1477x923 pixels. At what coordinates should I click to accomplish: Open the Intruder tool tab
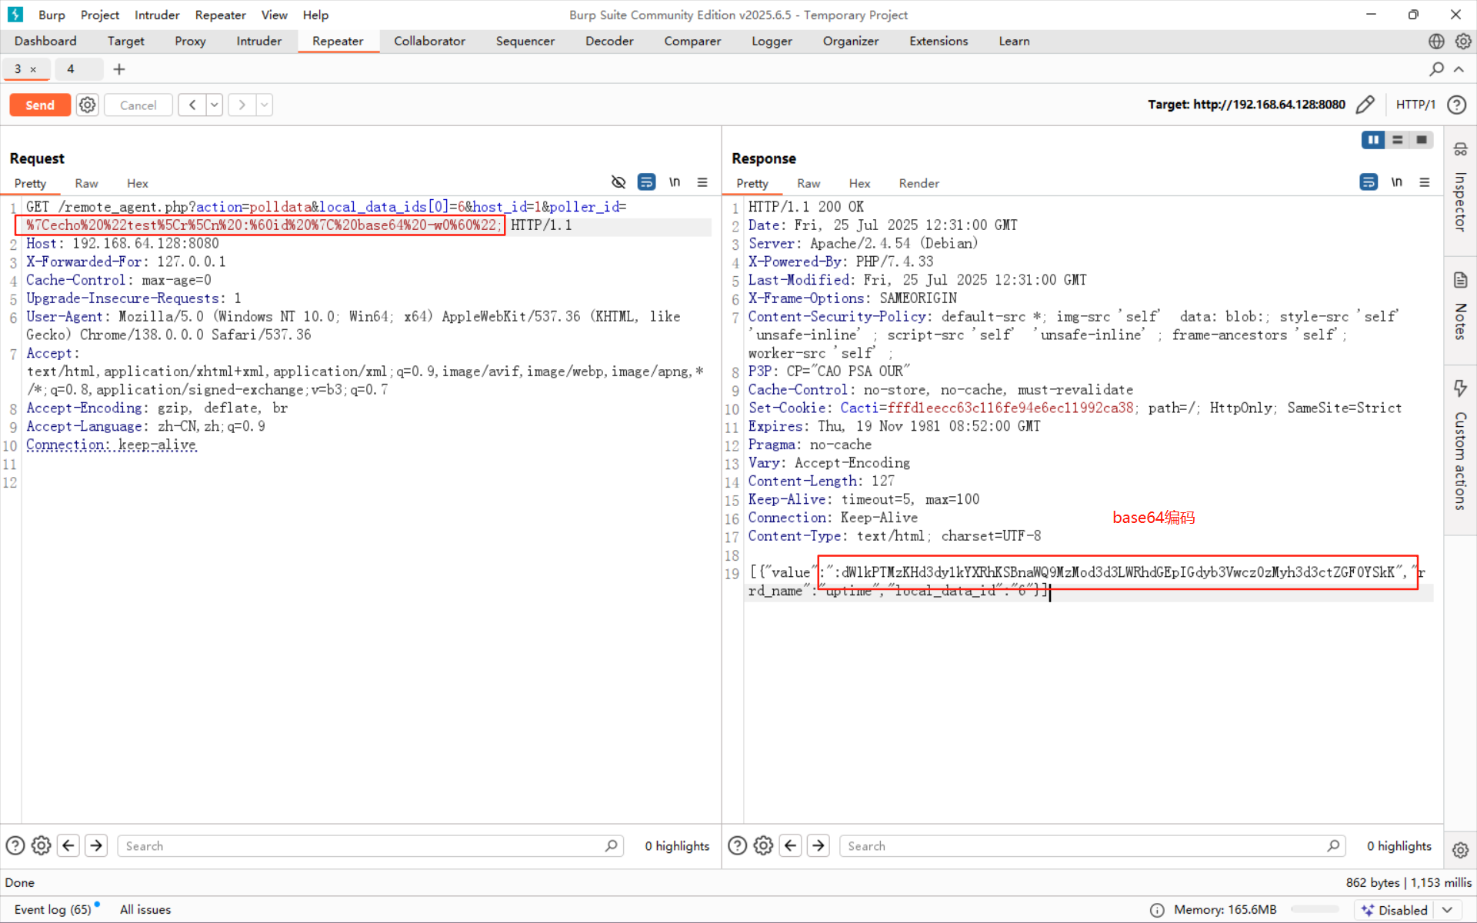[258, 41]
